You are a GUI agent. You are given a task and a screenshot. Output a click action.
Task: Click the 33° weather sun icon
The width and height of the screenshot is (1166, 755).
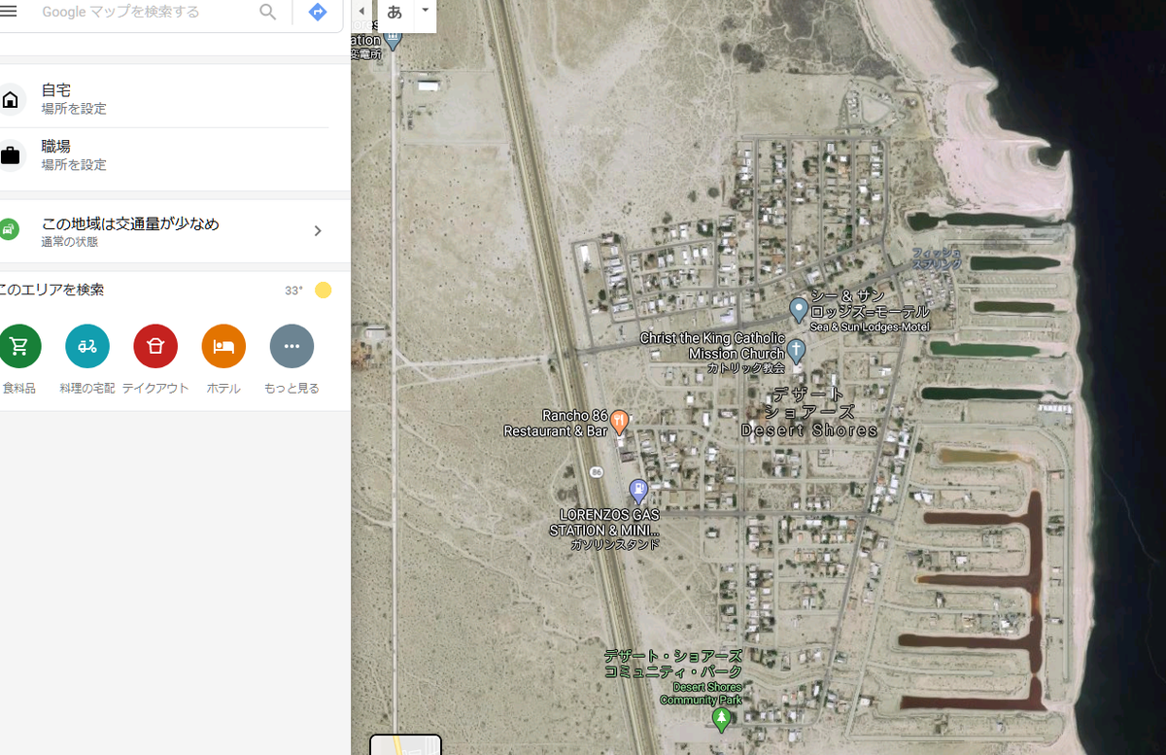[x=323, y=290]
